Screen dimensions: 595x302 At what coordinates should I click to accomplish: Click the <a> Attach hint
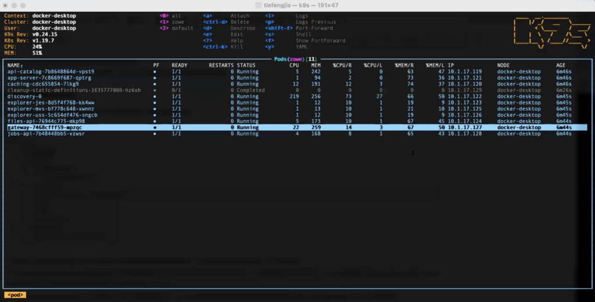point(226,16)
